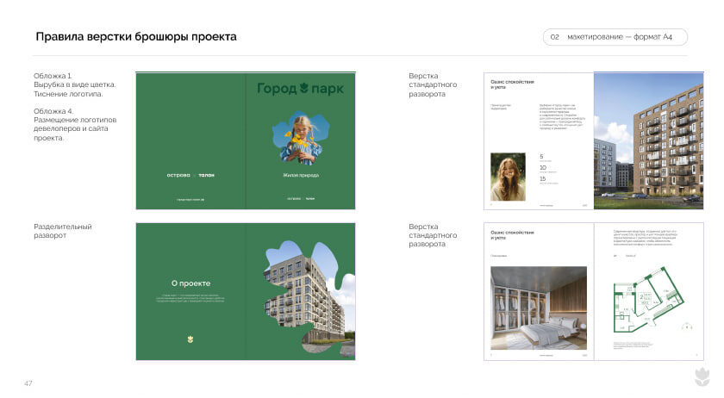Viewport: 724px width, 398px height.
Task: Click the "02 макетирование — формат А4" pill label
Action: pyautogui.click(x=615, y=37)
